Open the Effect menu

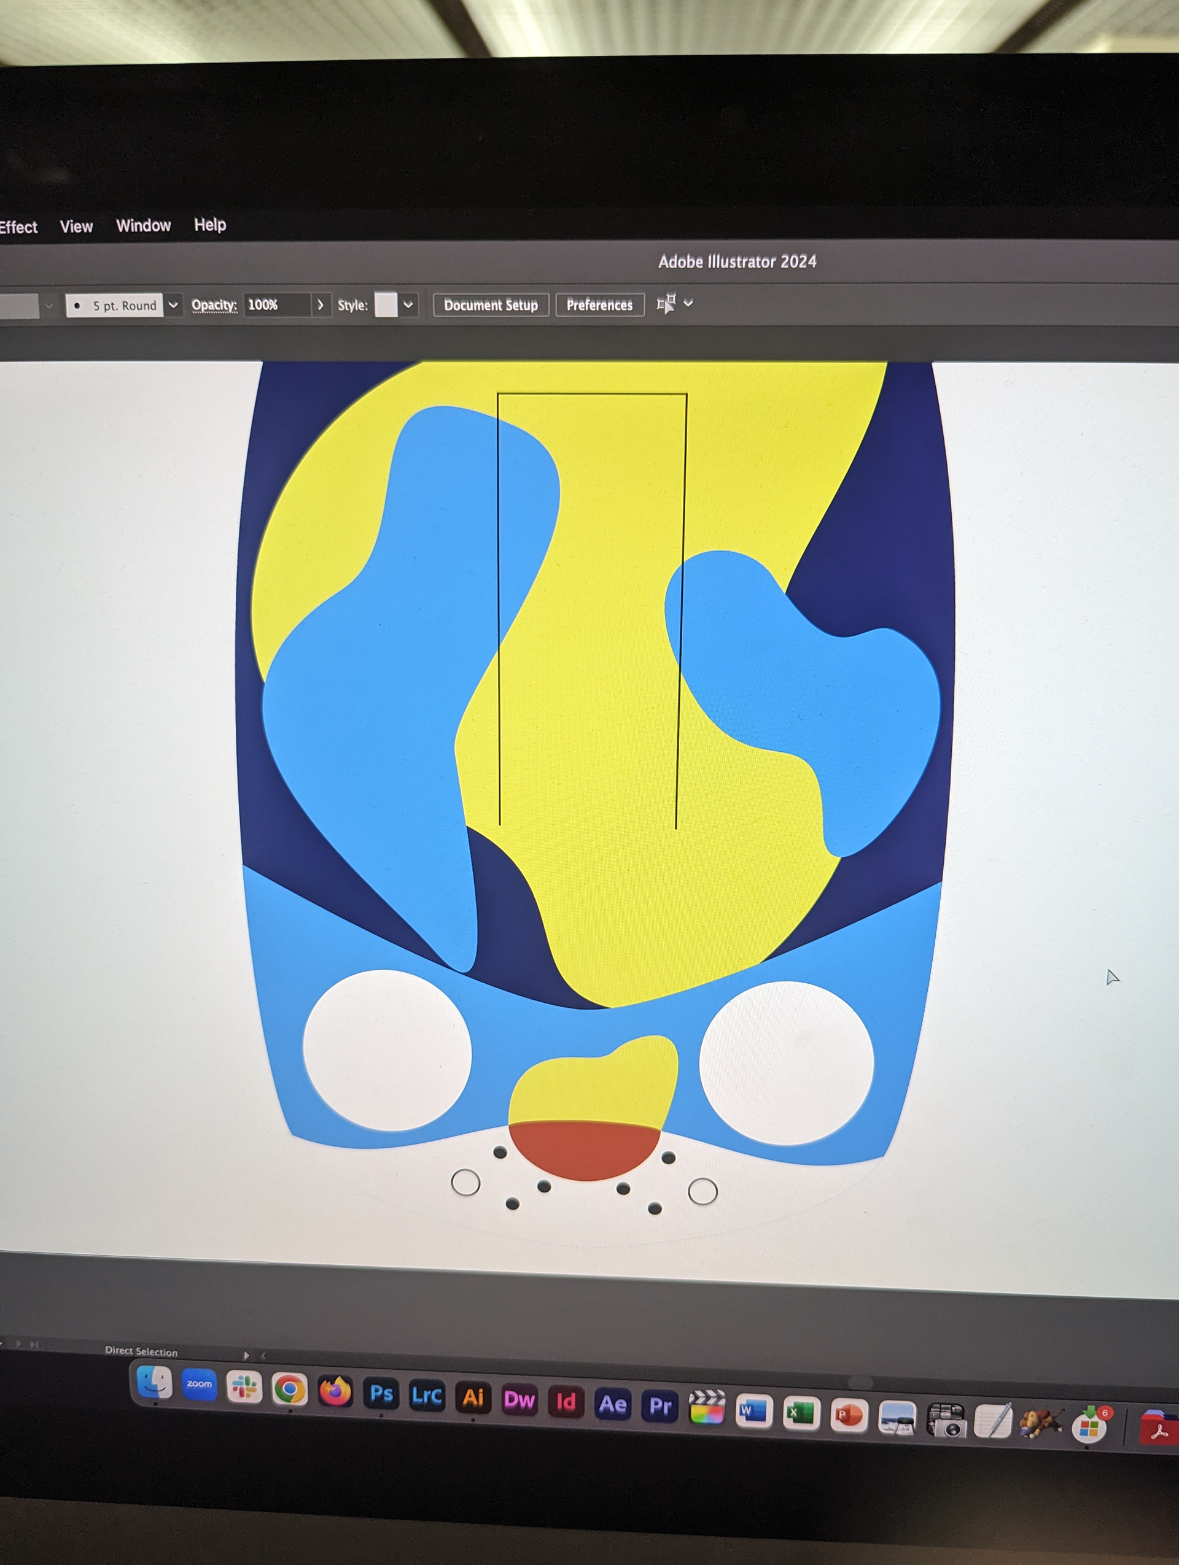18,228
